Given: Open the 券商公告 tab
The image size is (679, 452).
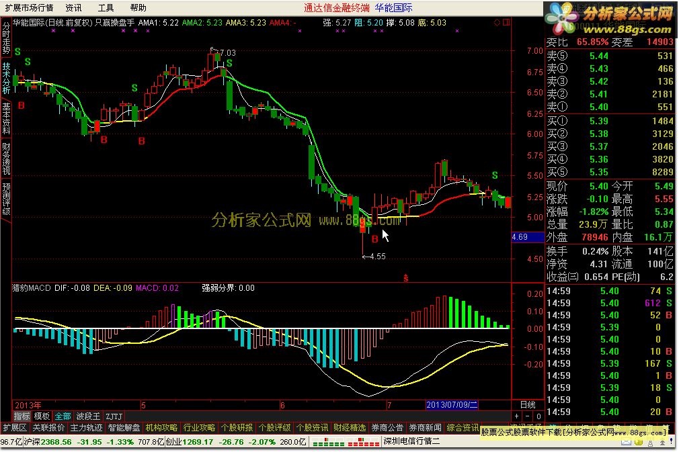Looking at the screenshot, I should coord(387,428).
